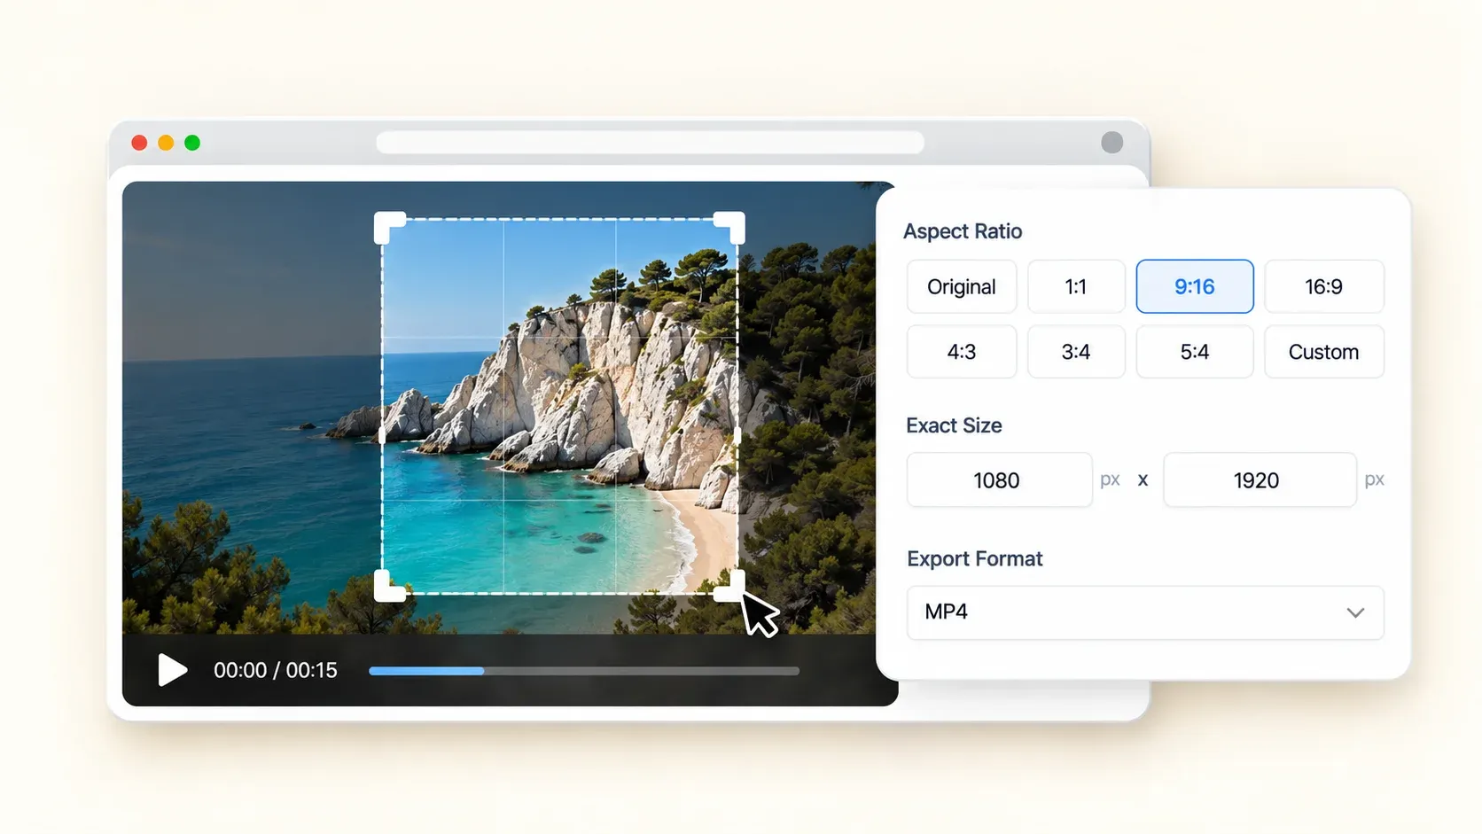Click the browser address bar
The image size is (1482, 834).
tap(650, 143)
